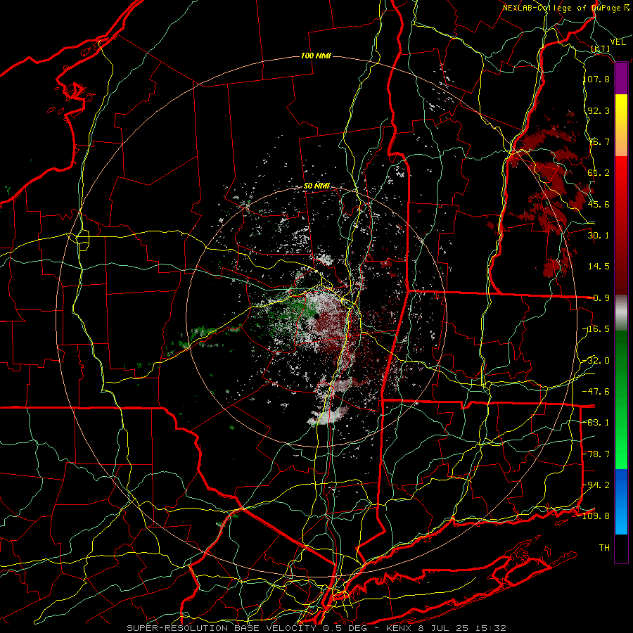Select the -63.1 legend label

pyautogui.click(x=596, y=423)
